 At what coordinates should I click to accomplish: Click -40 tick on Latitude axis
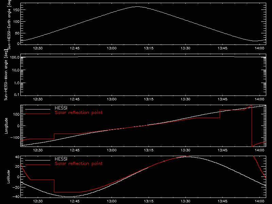16,197
